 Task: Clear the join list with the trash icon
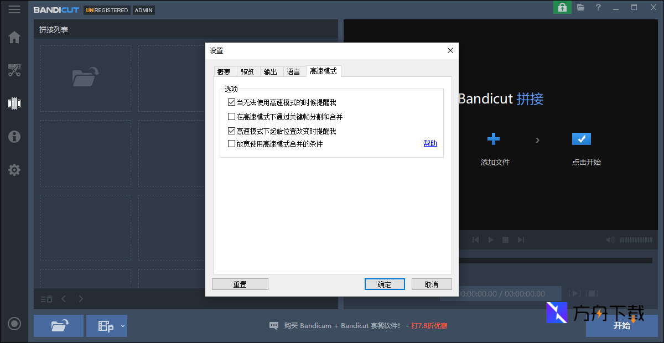point(46,299)
